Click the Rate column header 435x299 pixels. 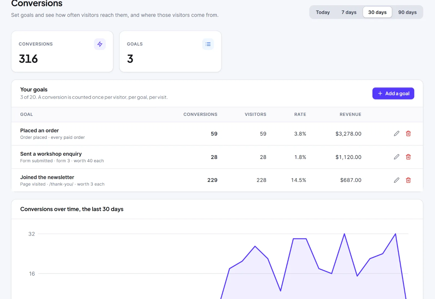pyautogui.click(x=300, y=114)
